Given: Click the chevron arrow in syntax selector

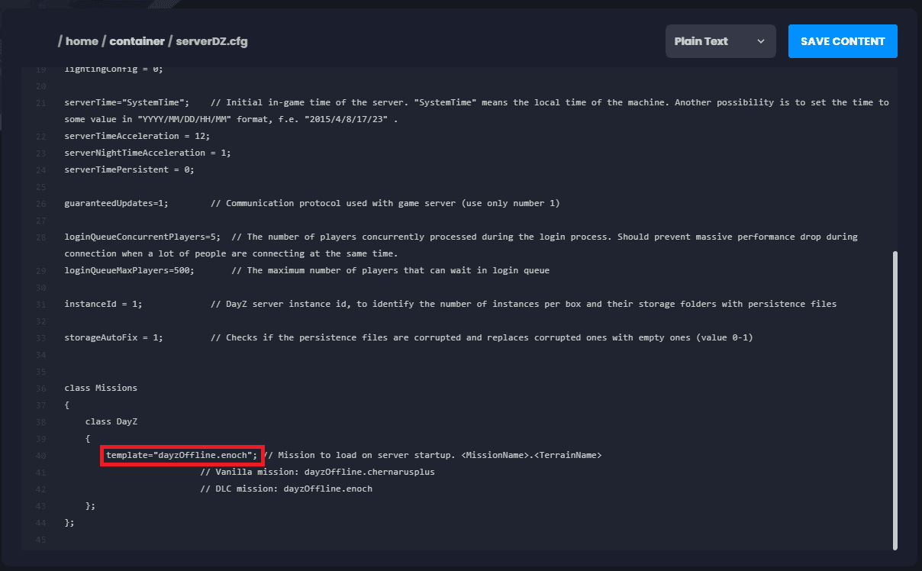Looking at the screenshot, I should pos(761,41).
